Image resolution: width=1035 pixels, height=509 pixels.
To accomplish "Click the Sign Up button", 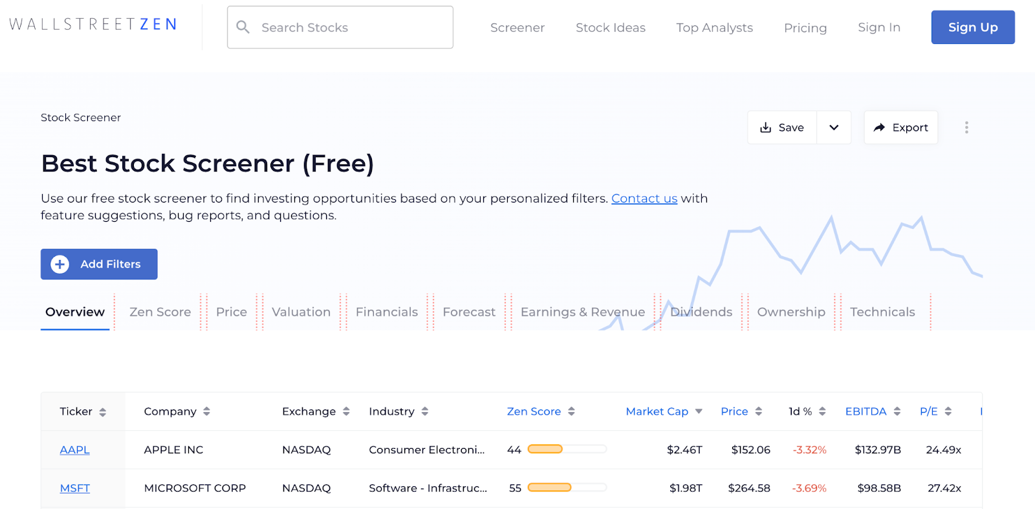I will [973, 27].
